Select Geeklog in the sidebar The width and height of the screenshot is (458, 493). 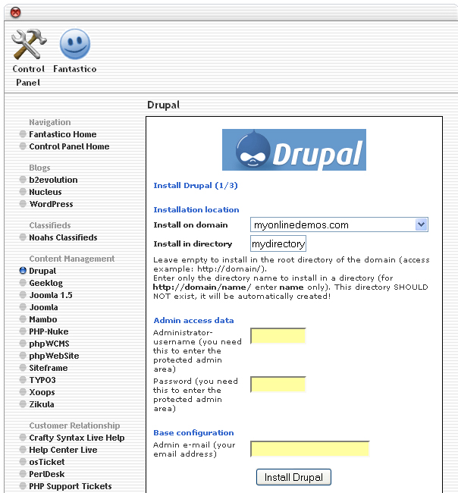46,283
